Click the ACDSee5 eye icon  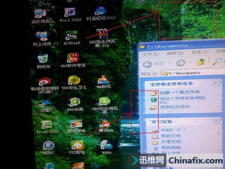(72, 35)
